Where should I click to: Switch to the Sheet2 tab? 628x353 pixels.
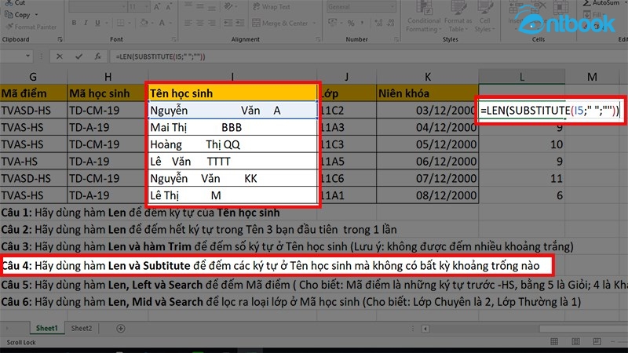81,329
